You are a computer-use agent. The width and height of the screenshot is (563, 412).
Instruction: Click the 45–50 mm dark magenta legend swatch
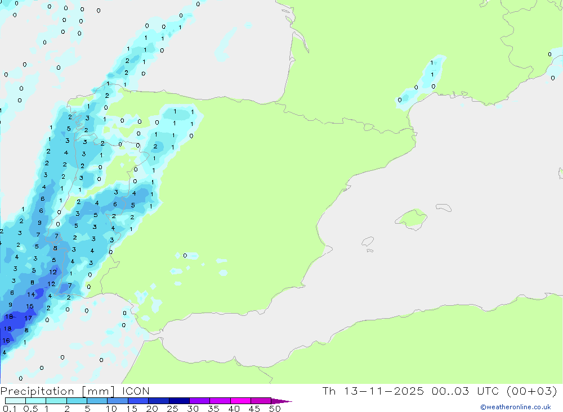[x=261, y=401]
